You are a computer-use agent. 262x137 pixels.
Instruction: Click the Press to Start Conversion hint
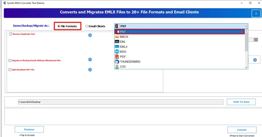(x=242, y=136)
